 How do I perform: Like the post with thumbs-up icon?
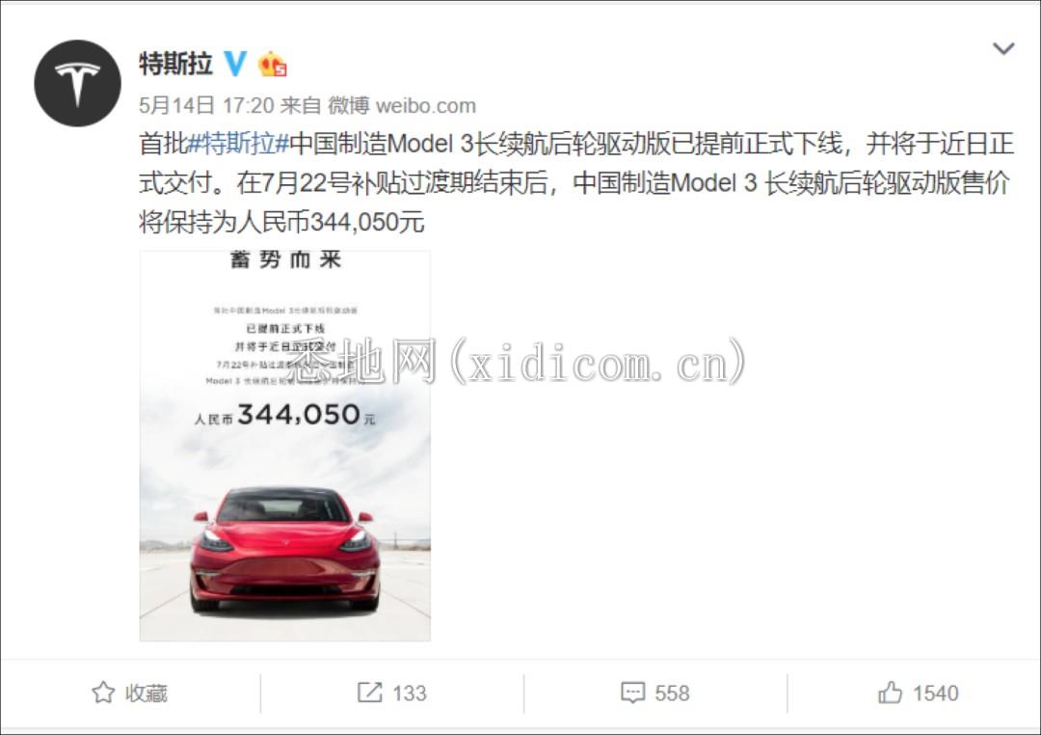click(891, 693)
